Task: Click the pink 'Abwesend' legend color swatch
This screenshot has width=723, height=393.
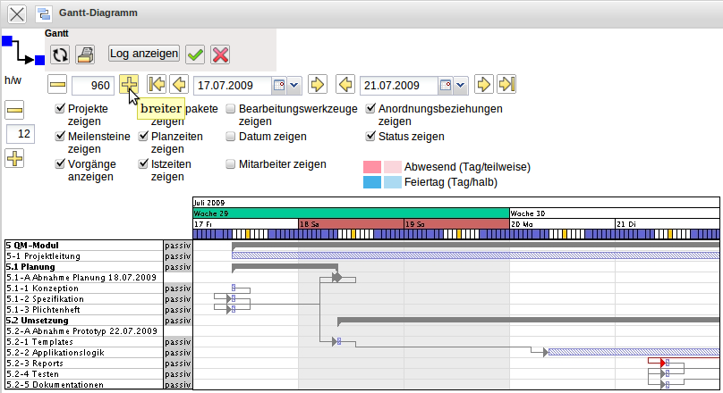Action: click(372, 167)
